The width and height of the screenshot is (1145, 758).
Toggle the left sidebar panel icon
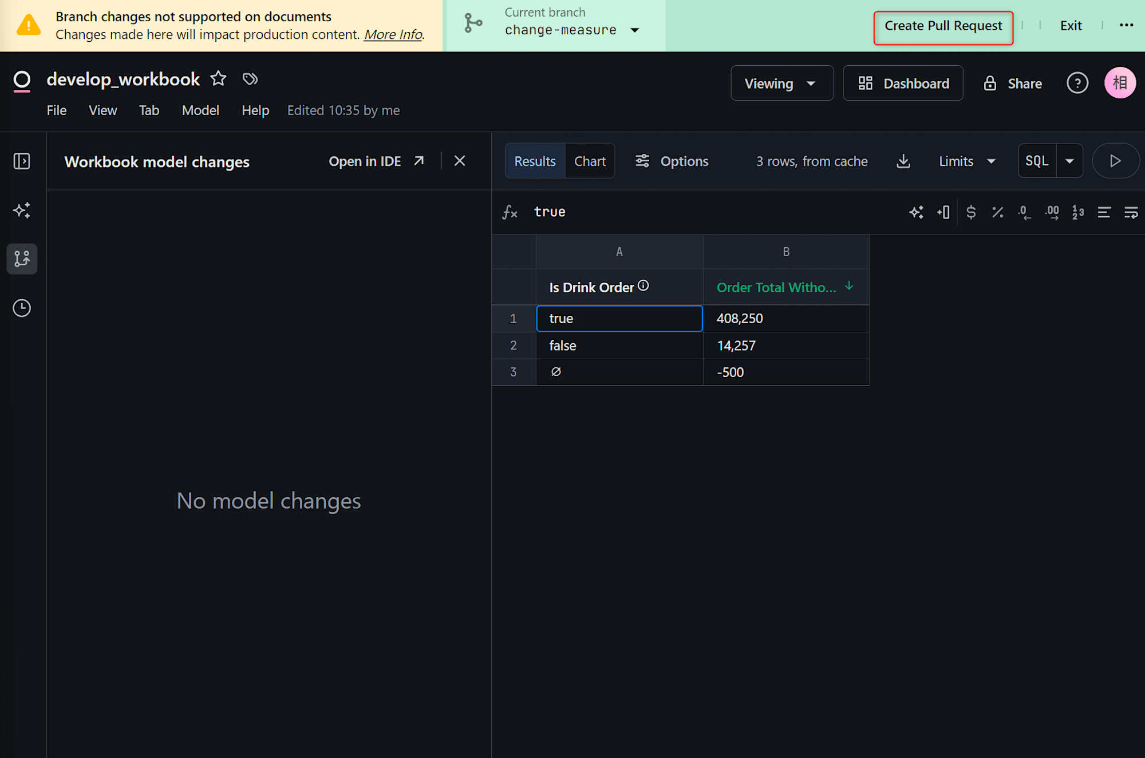pyautogui.click(x=22, y=161)
